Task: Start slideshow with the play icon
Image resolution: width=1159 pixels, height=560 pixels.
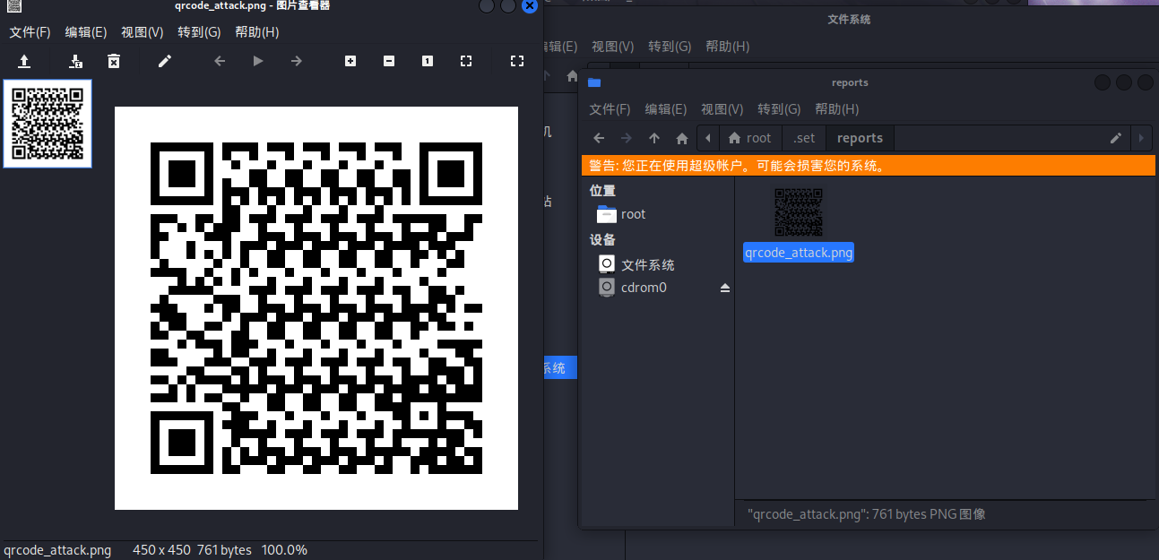Action: (258, 61)
